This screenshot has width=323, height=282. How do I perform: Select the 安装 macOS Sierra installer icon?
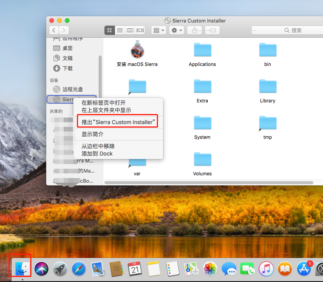[137, 50]
